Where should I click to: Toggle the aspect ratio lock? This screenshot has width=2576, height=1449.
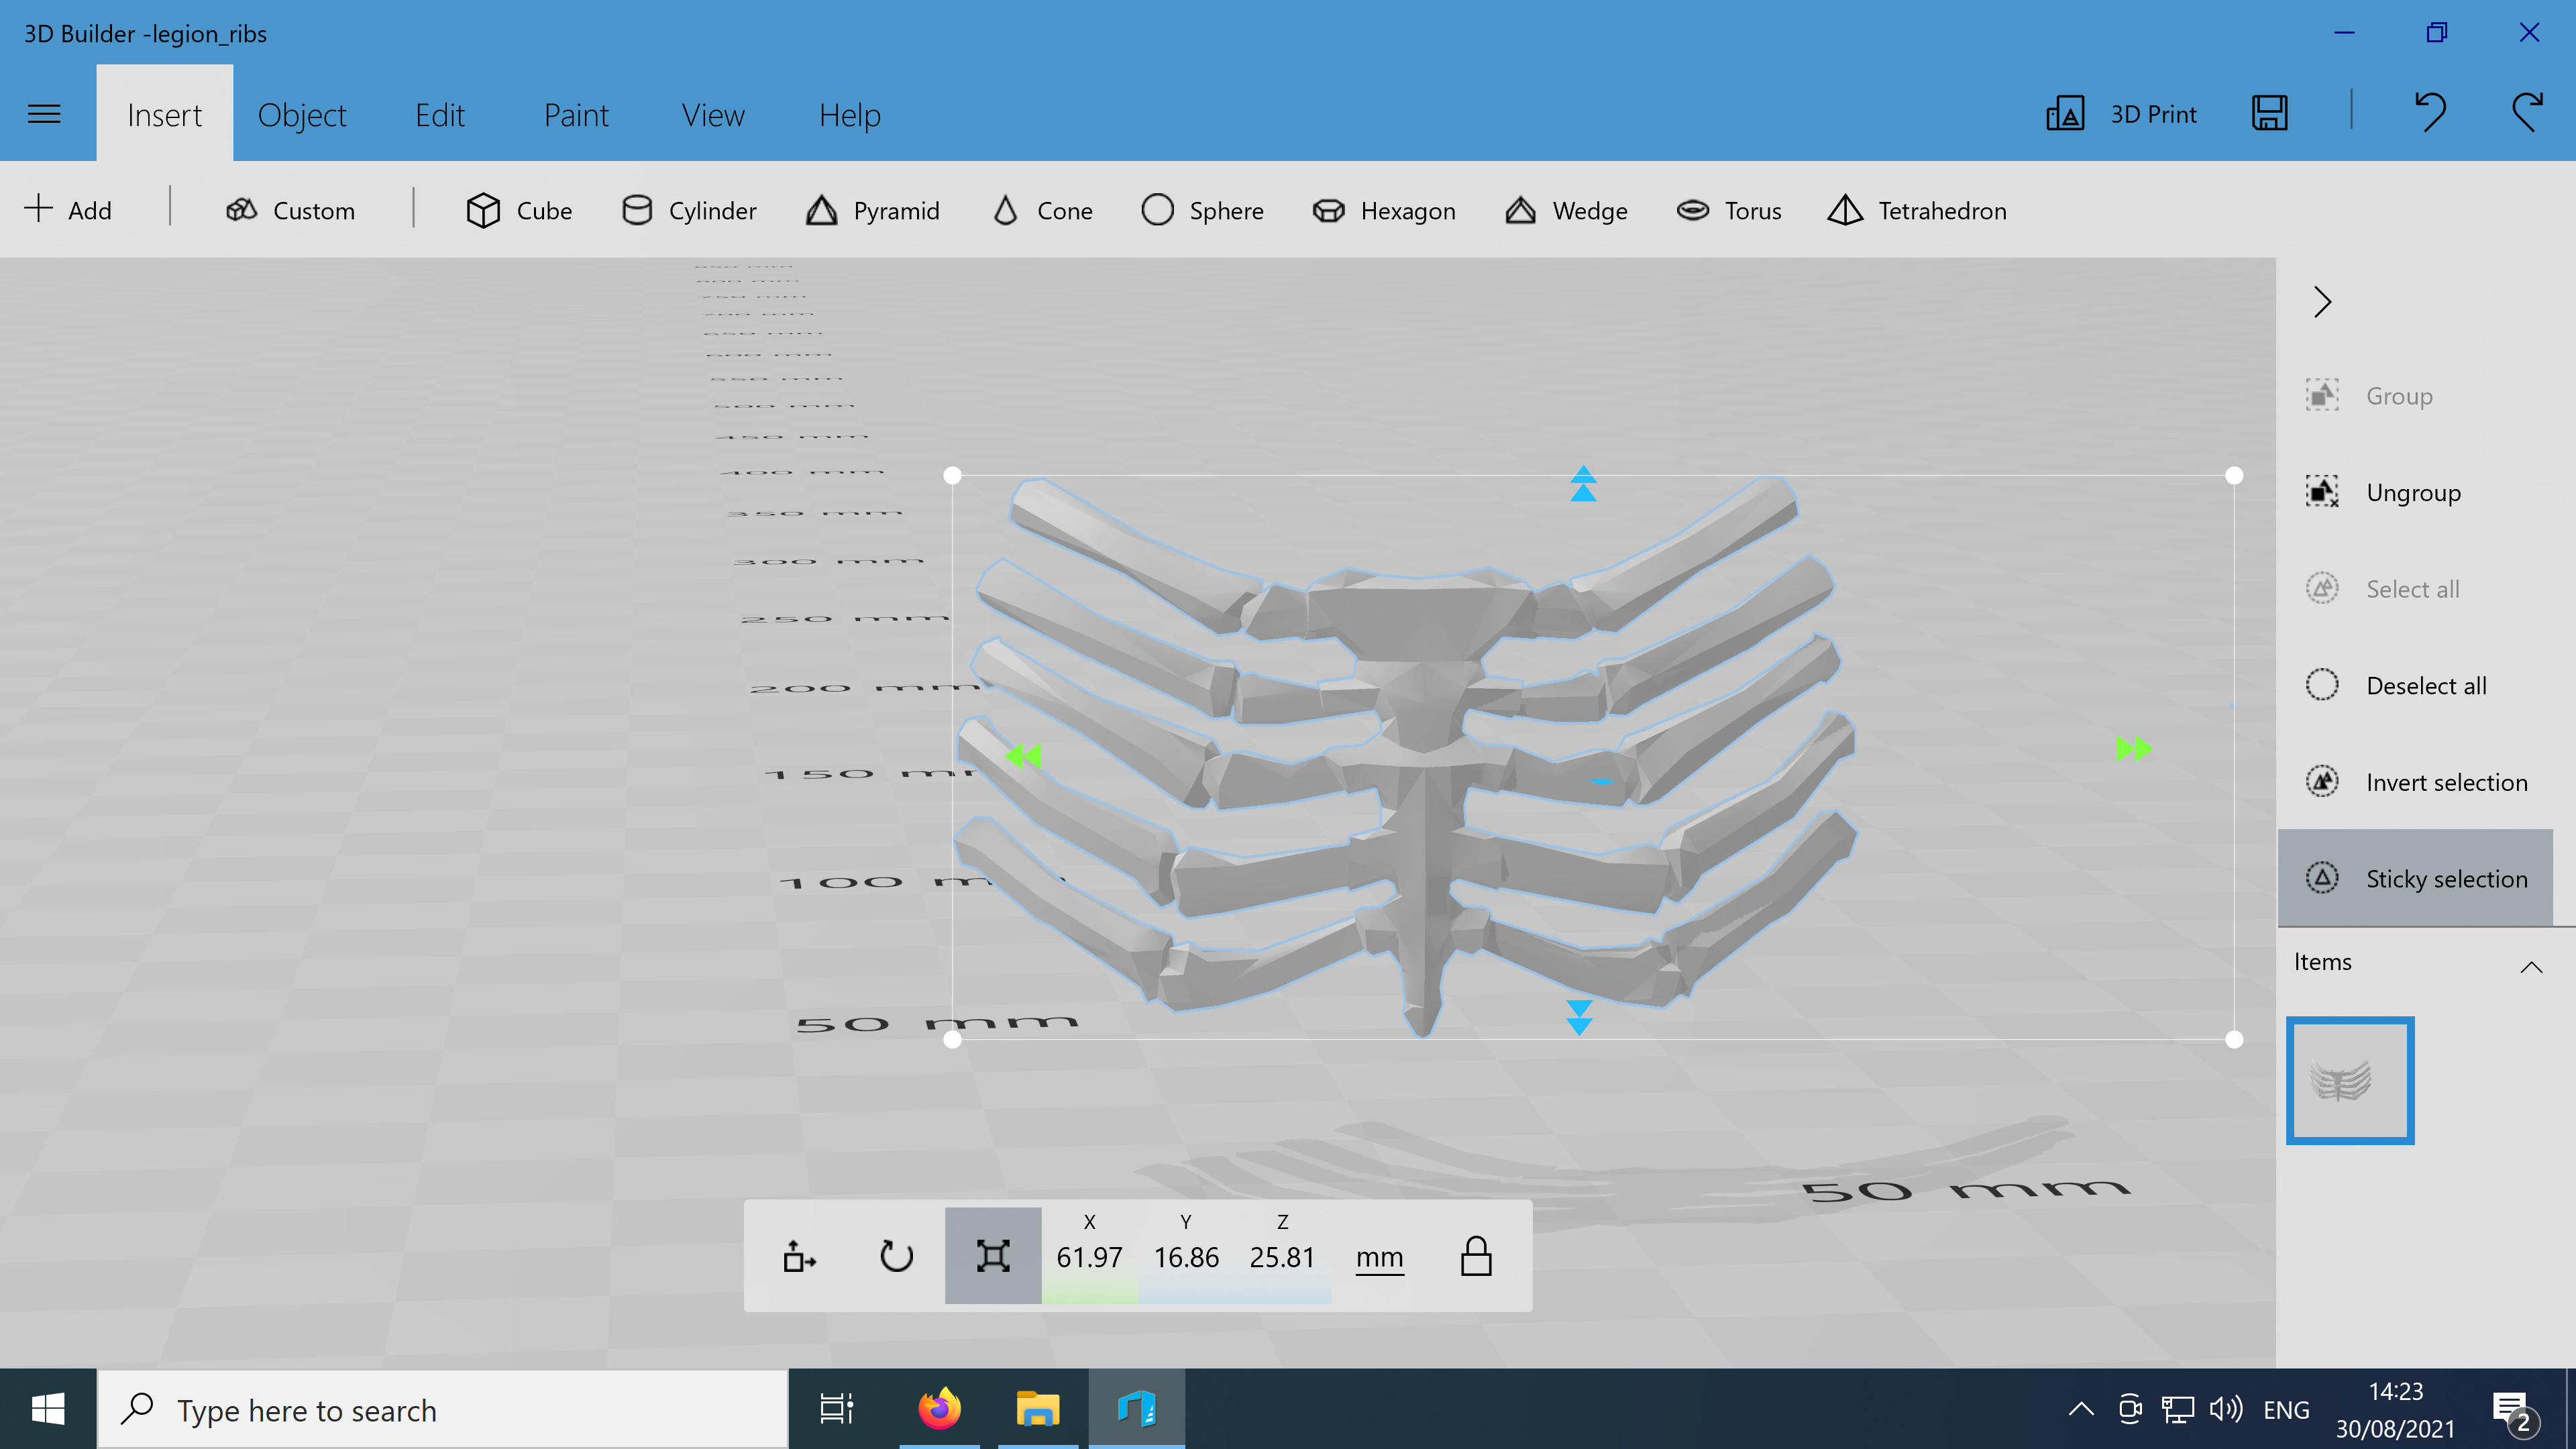coord(1476,1255)
